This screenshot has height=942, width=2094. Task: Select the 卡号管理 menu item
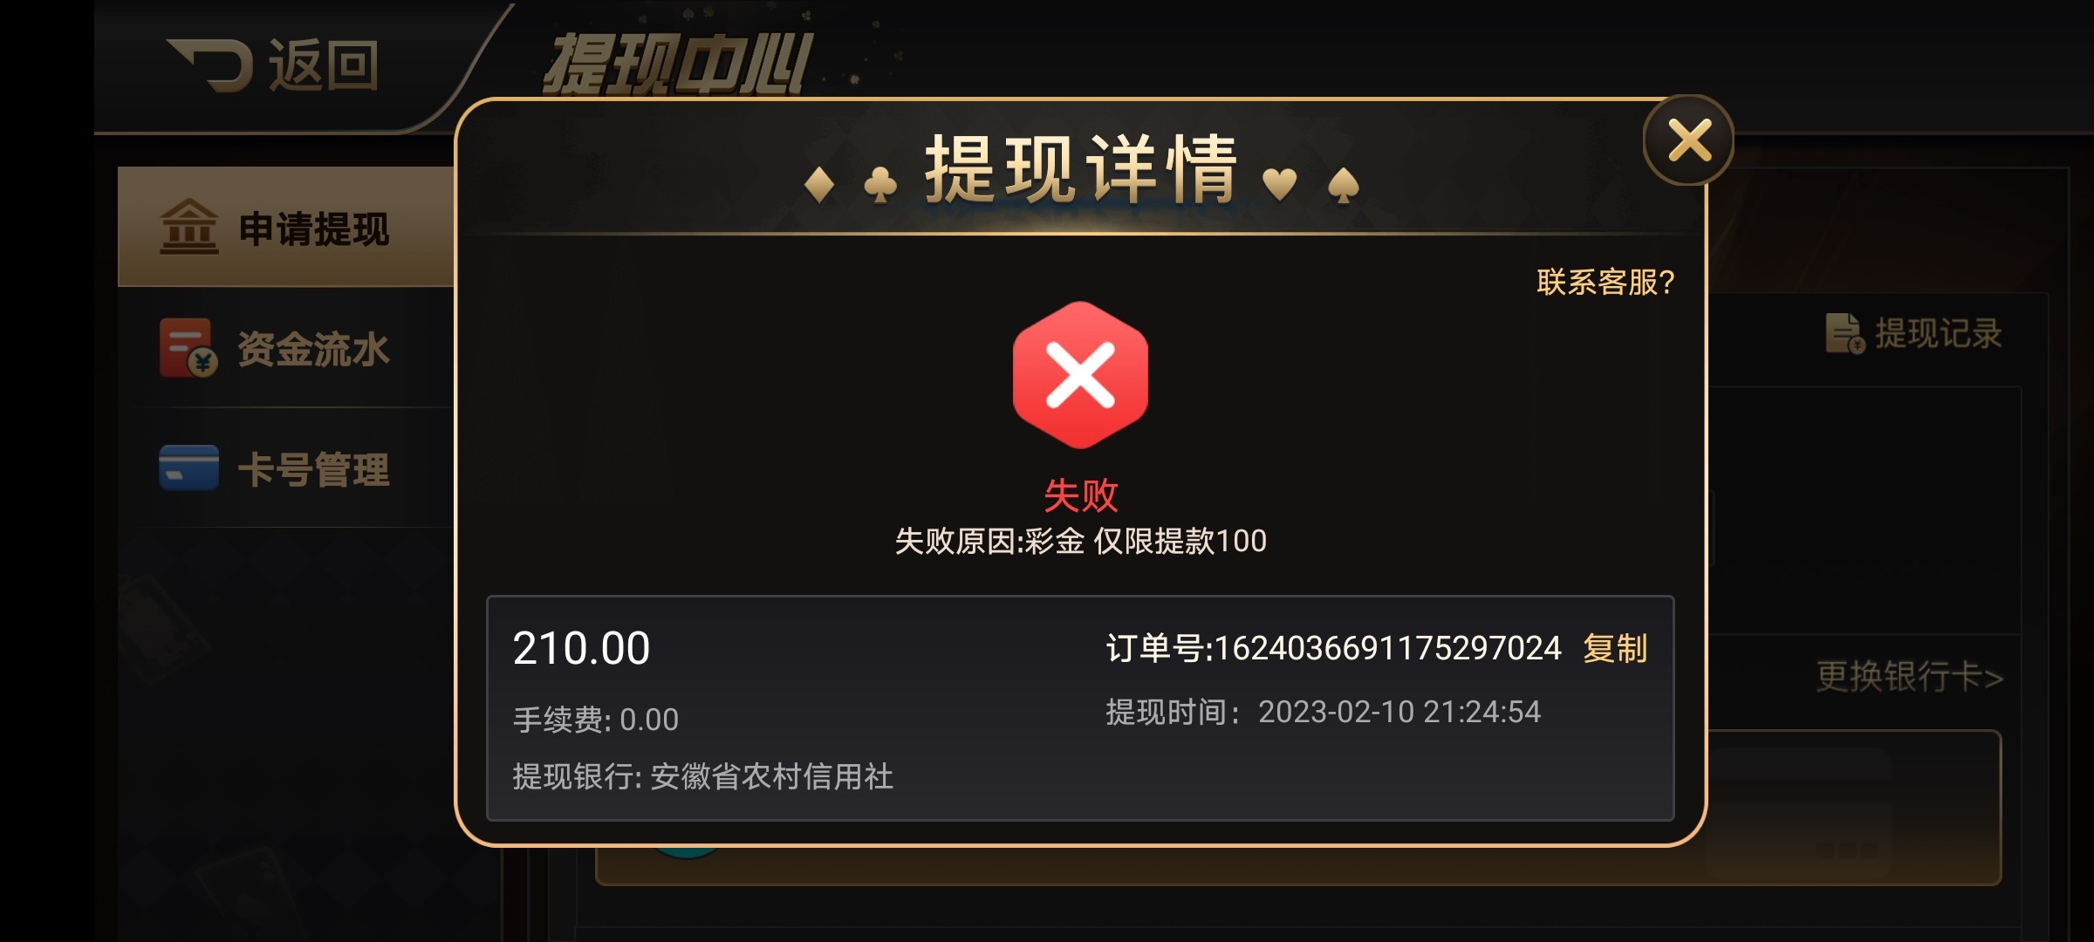click(x=286, y=468)
